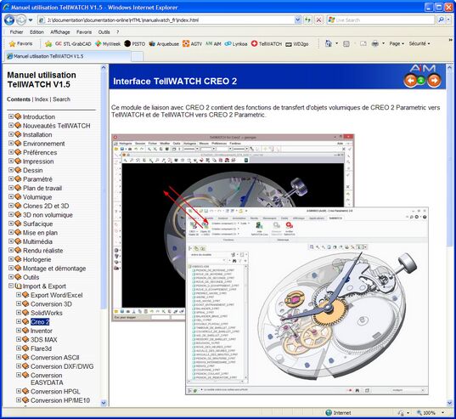Click the Favoris star button
Screen dimensions: 456x419
(x=20, y=43)
